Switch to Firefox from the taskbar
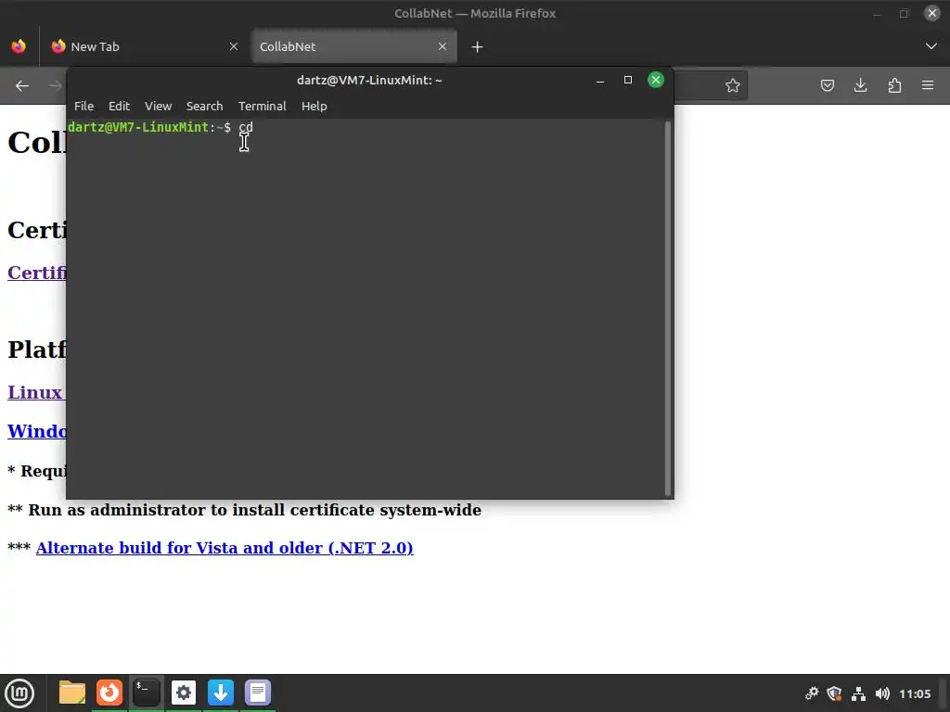 (109, 693)
